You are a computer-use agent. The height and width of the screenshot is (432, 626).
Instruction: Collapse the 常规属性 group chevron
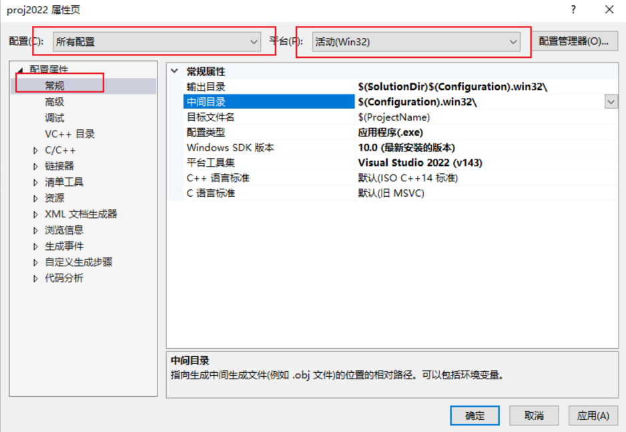click(x=174, y=71)
